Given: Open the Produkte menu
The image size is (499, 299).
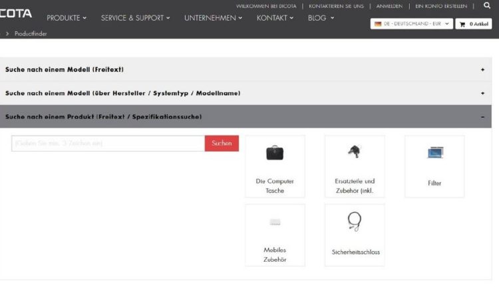Looking at the screenshot, I should (x=67, y=18).
